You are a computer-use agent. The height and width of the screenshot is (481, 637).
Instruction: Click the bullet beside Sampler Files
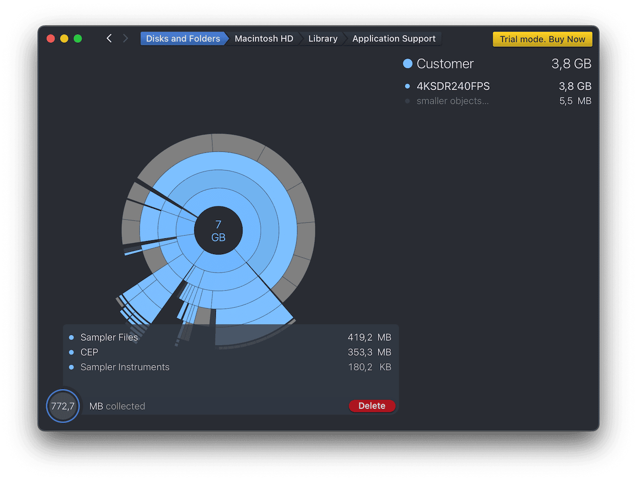coord(71,338)
